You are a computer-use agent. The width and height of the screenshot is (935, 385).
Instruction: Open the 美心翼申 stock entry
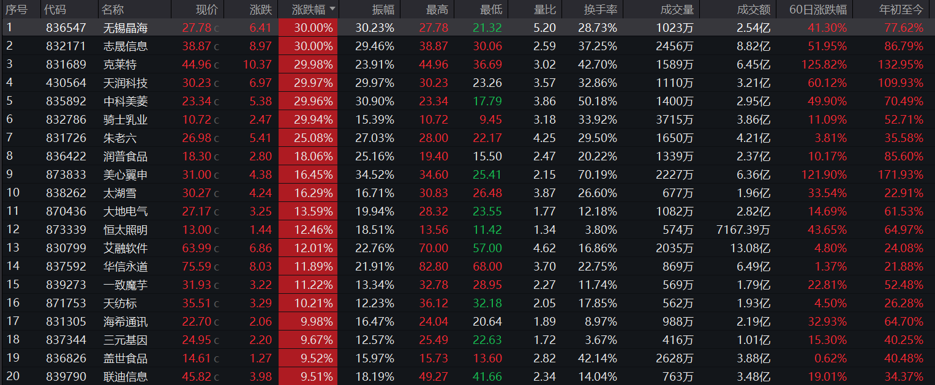pyautogui.click(x=126, y=174)
